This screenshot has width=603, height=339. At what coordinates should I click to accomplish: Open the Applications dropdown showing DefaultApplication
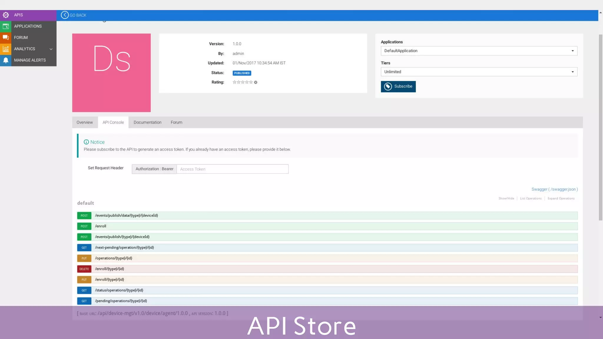click(x=479, y=51)
